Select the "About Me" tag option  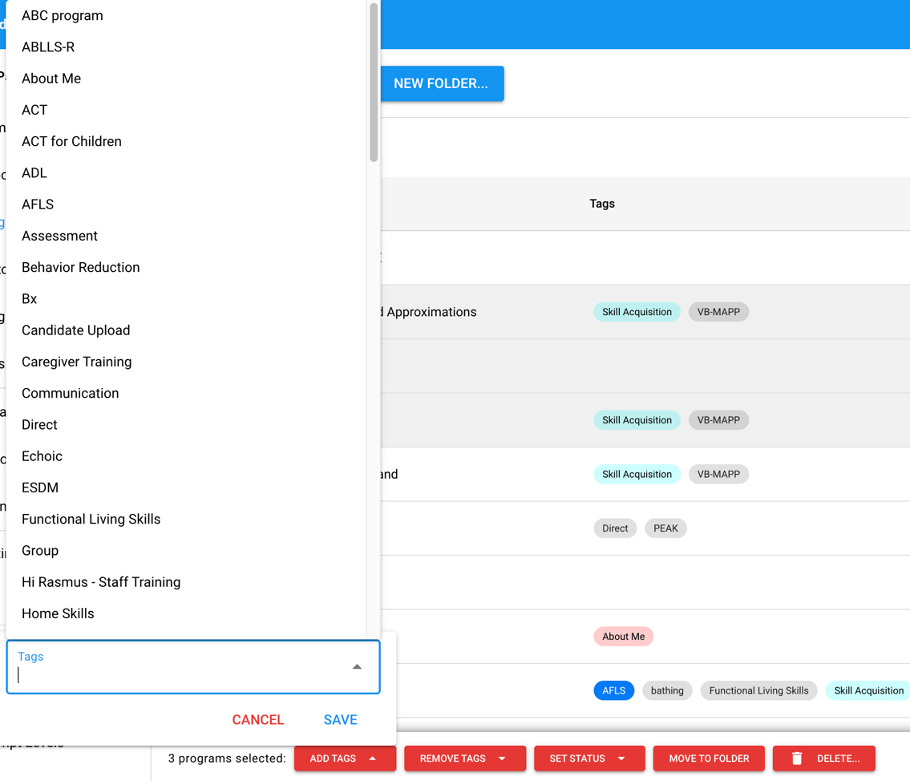pyautogui.click(x=51, y=78)
